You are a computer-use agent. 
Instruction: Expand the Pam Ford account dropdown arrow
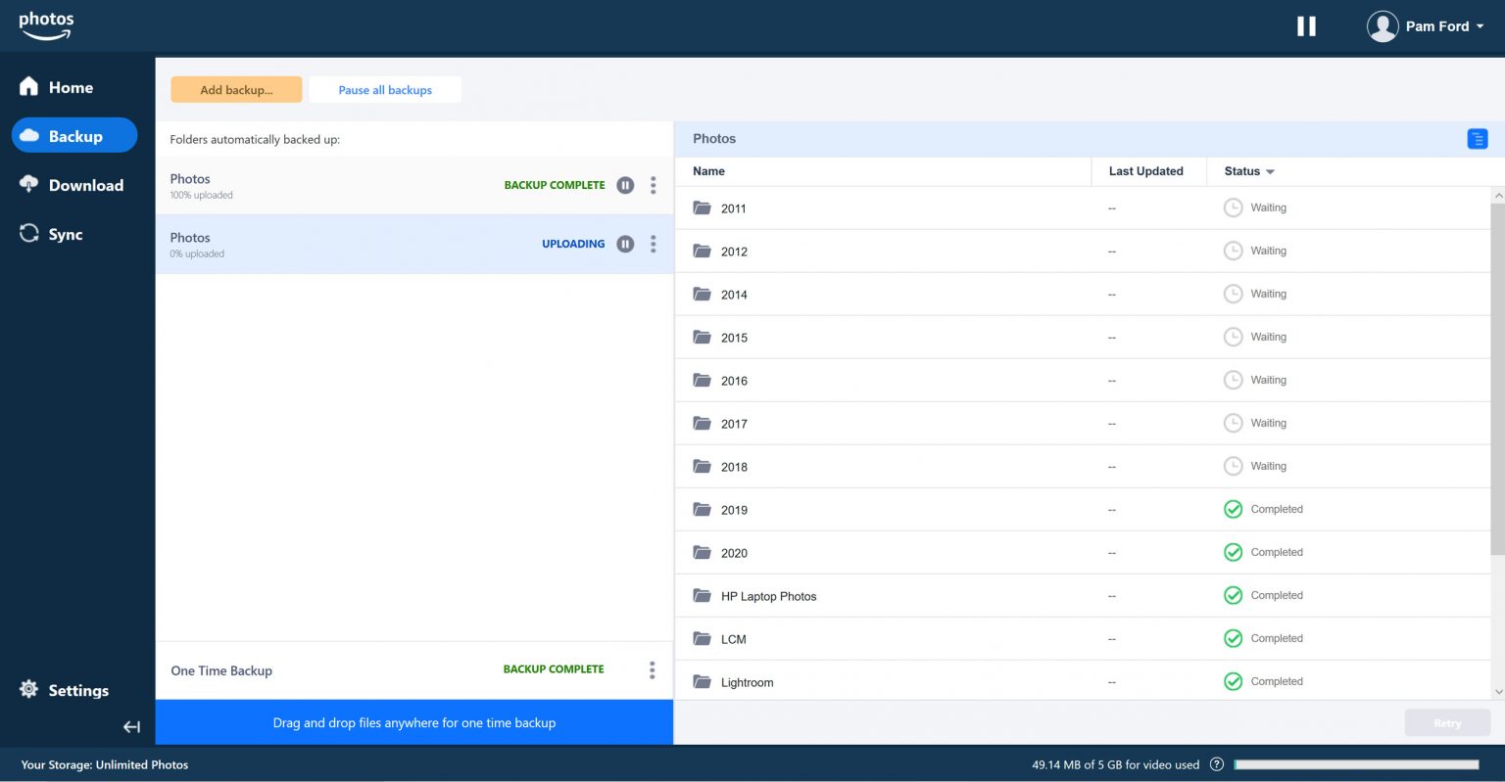tap(1480, 26)
